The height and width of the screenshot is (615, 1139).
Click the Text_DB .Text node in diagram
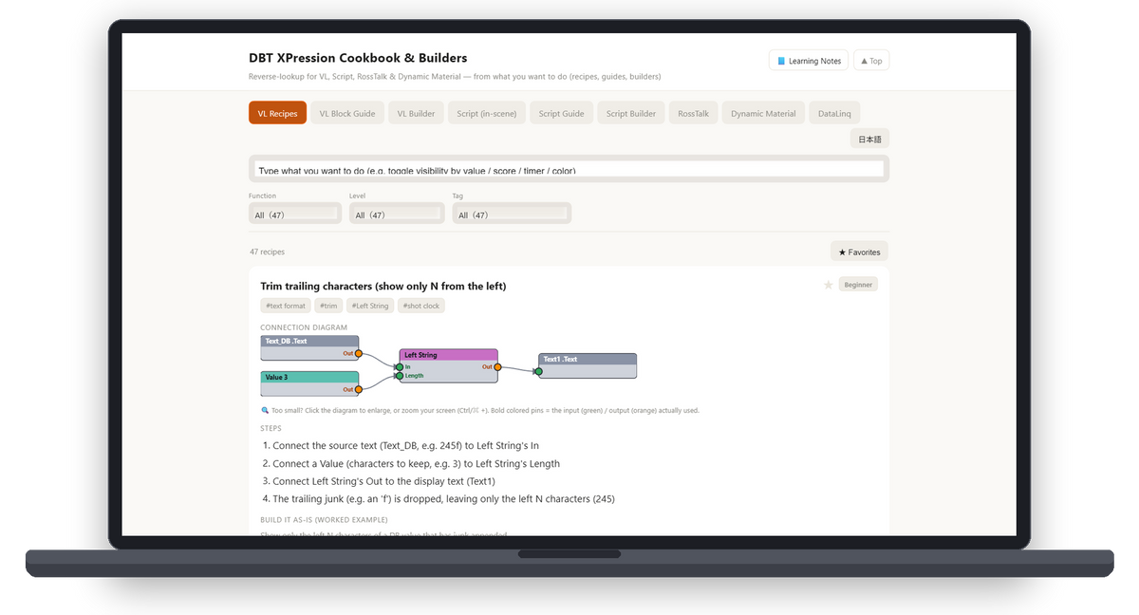(309, 347)
